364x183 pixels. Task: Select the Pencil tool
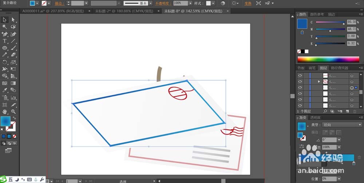point(5,55)
